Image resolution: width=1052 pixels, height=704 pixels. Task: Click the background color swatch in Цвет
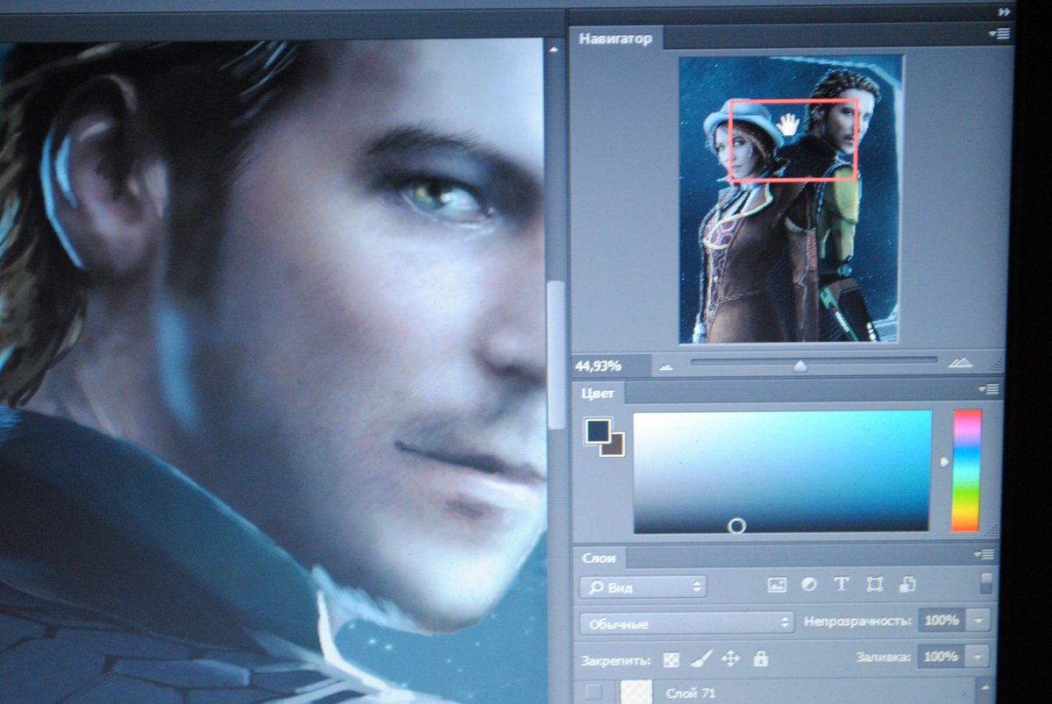tap(614, 447)
